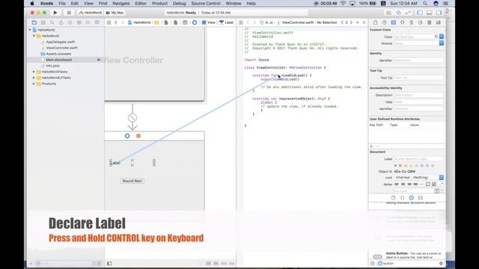
Task: Open the Product menu
Action: coord(159,3)
